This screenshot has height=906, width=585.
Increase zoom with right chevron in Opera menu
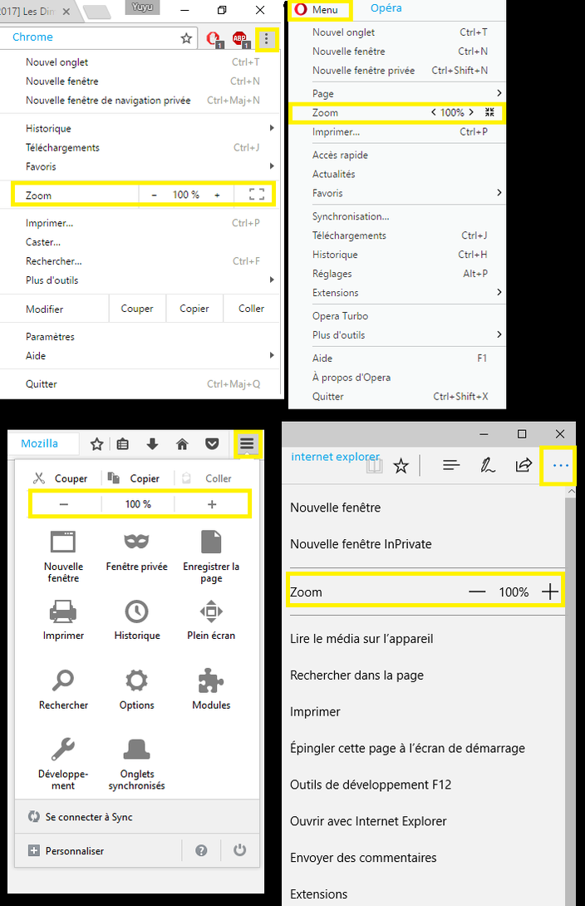[471, 112]
